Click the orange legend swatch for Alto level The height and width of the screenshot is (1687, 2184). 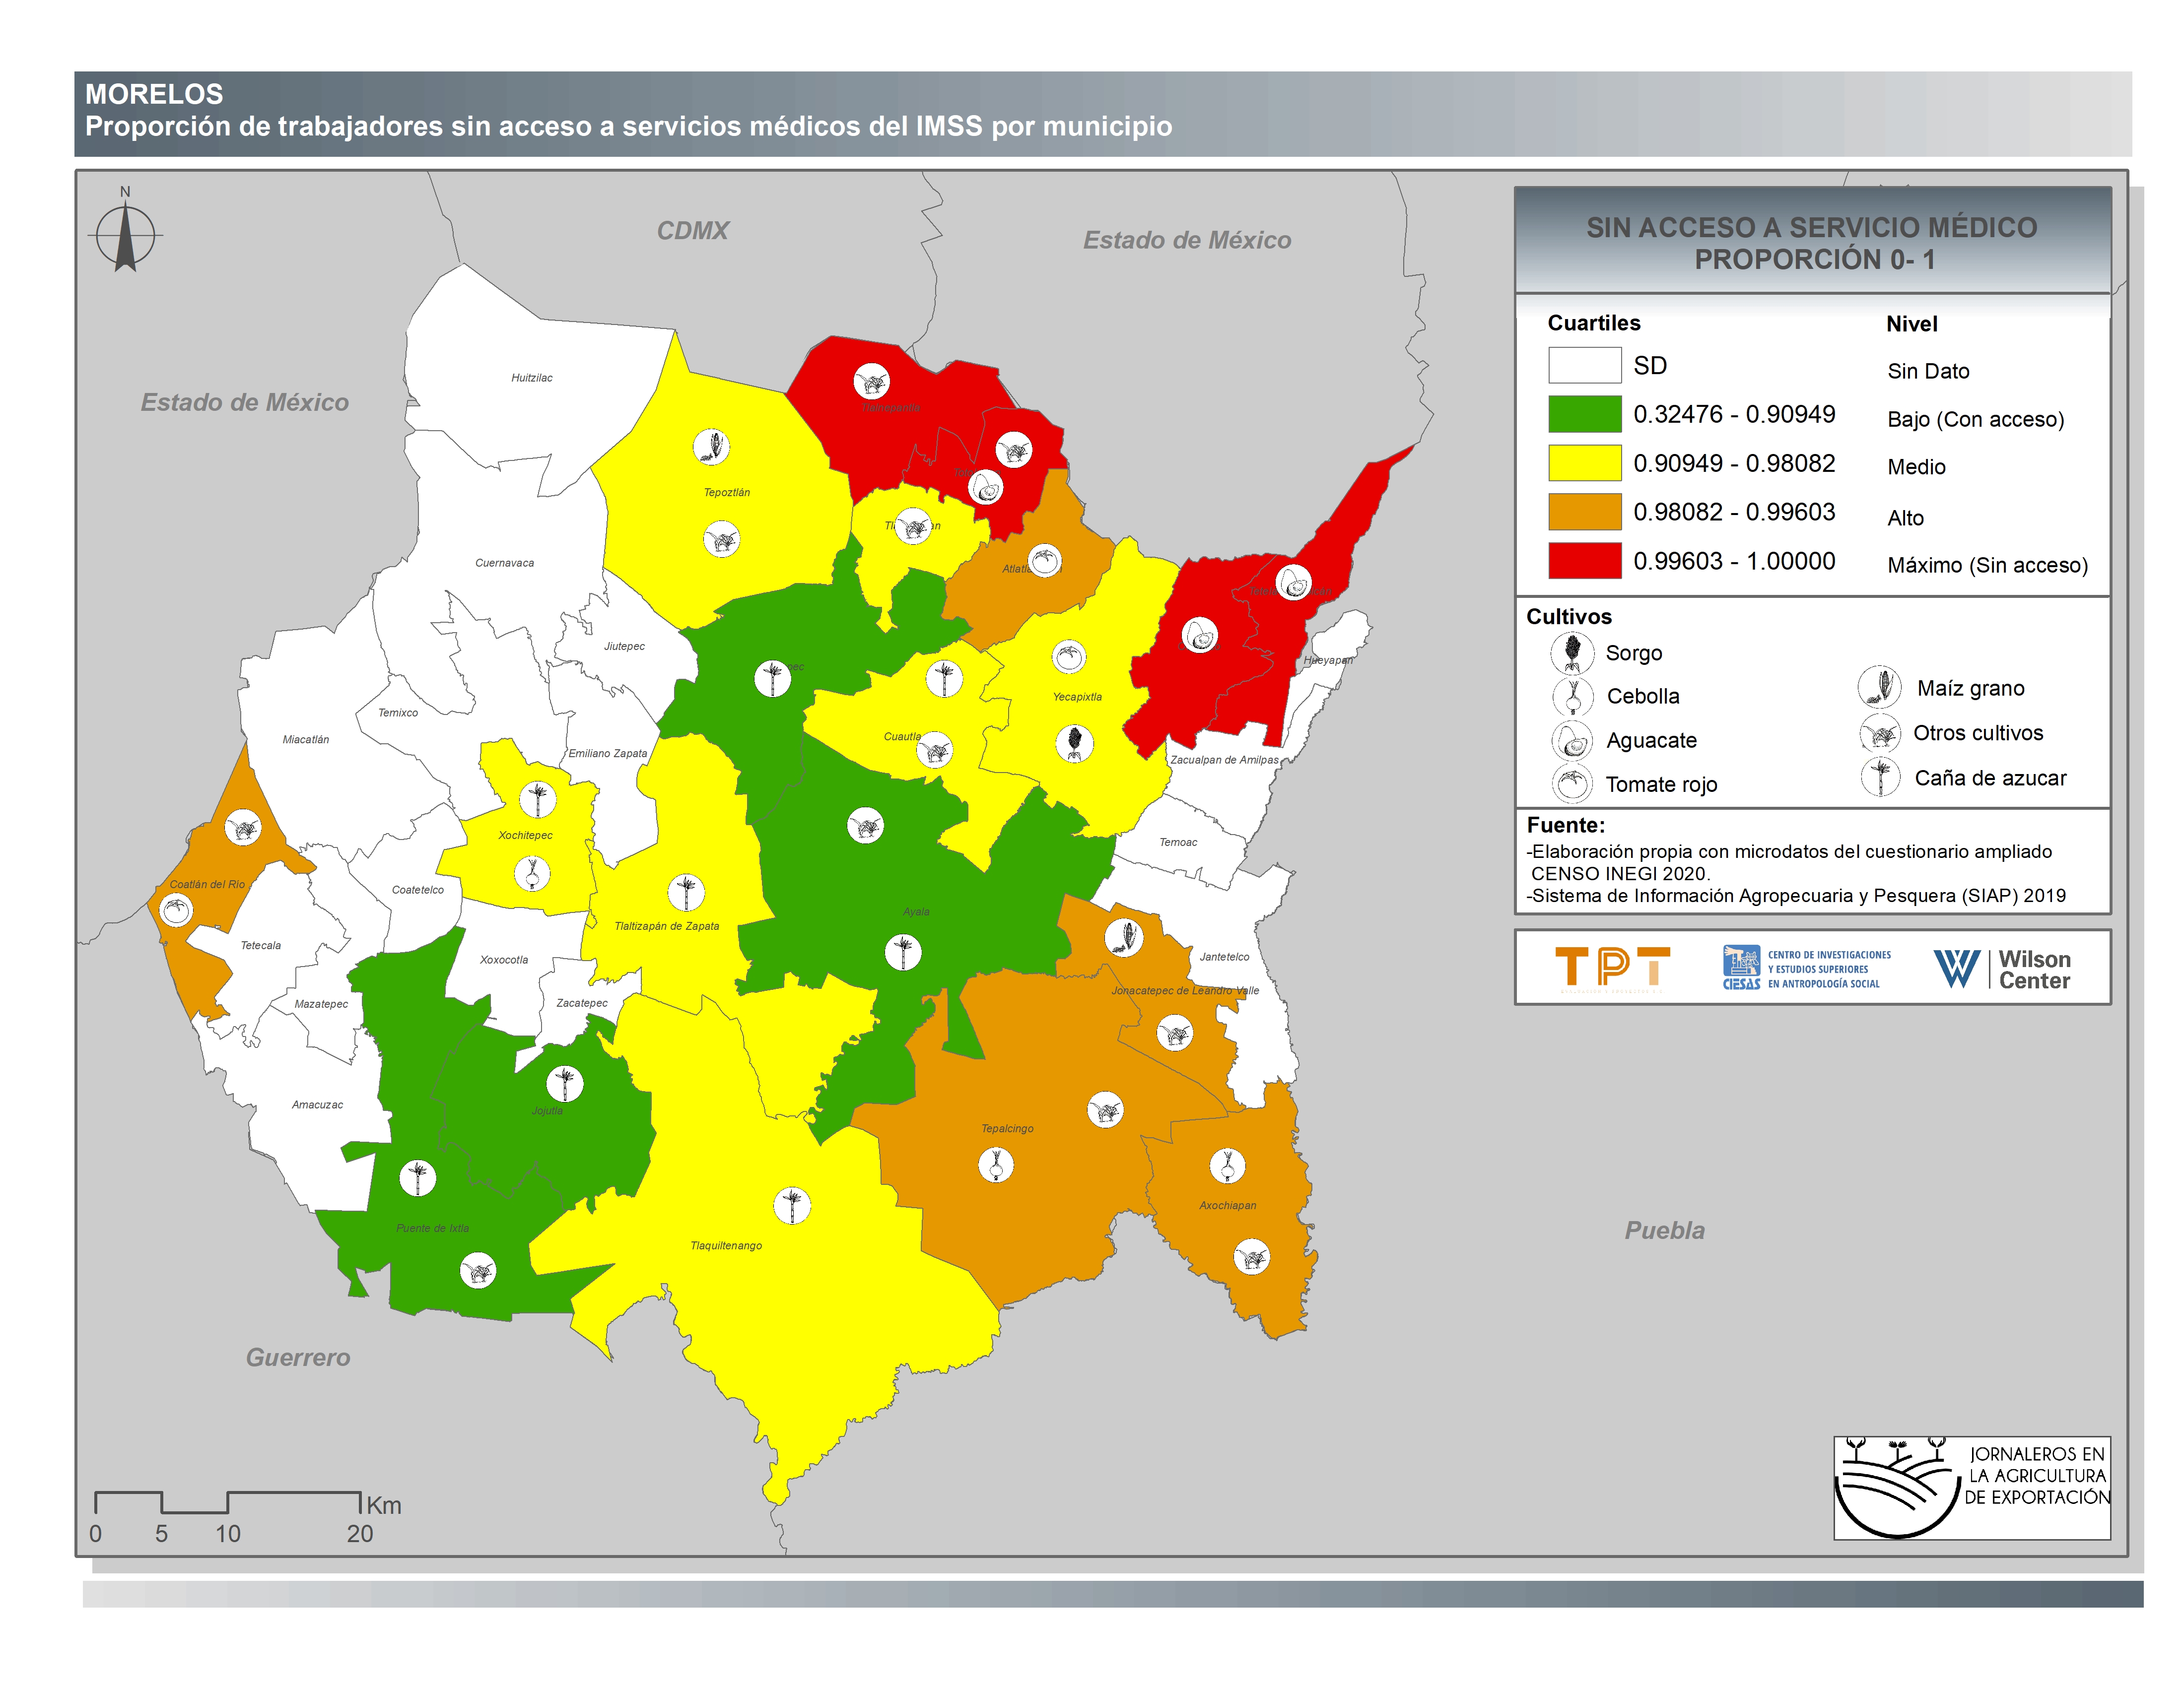1584,512
